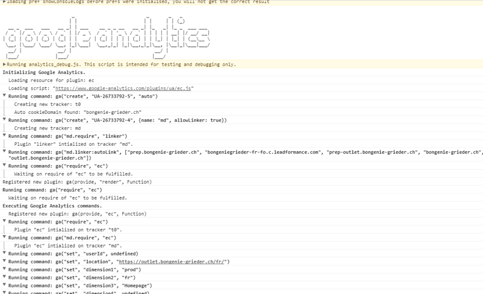Select 'Plugin ec intialized on tracker md' line

pos(68,246)
